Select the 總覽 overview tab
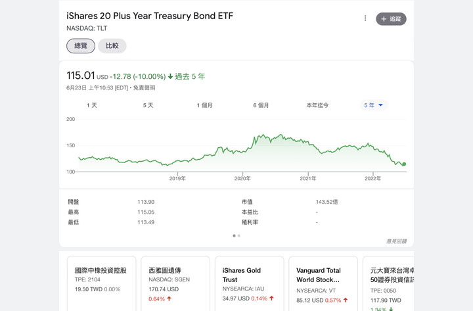Screen dimensions: 473x311 coord(81,46)
